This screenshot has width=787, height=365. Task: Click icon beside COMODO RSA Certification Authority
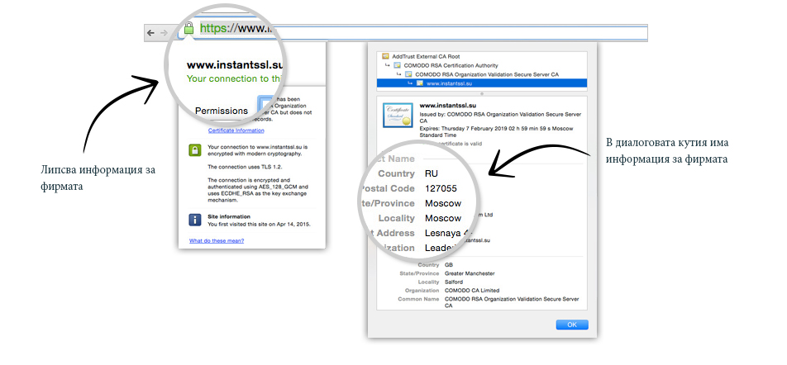pos(397,65)
